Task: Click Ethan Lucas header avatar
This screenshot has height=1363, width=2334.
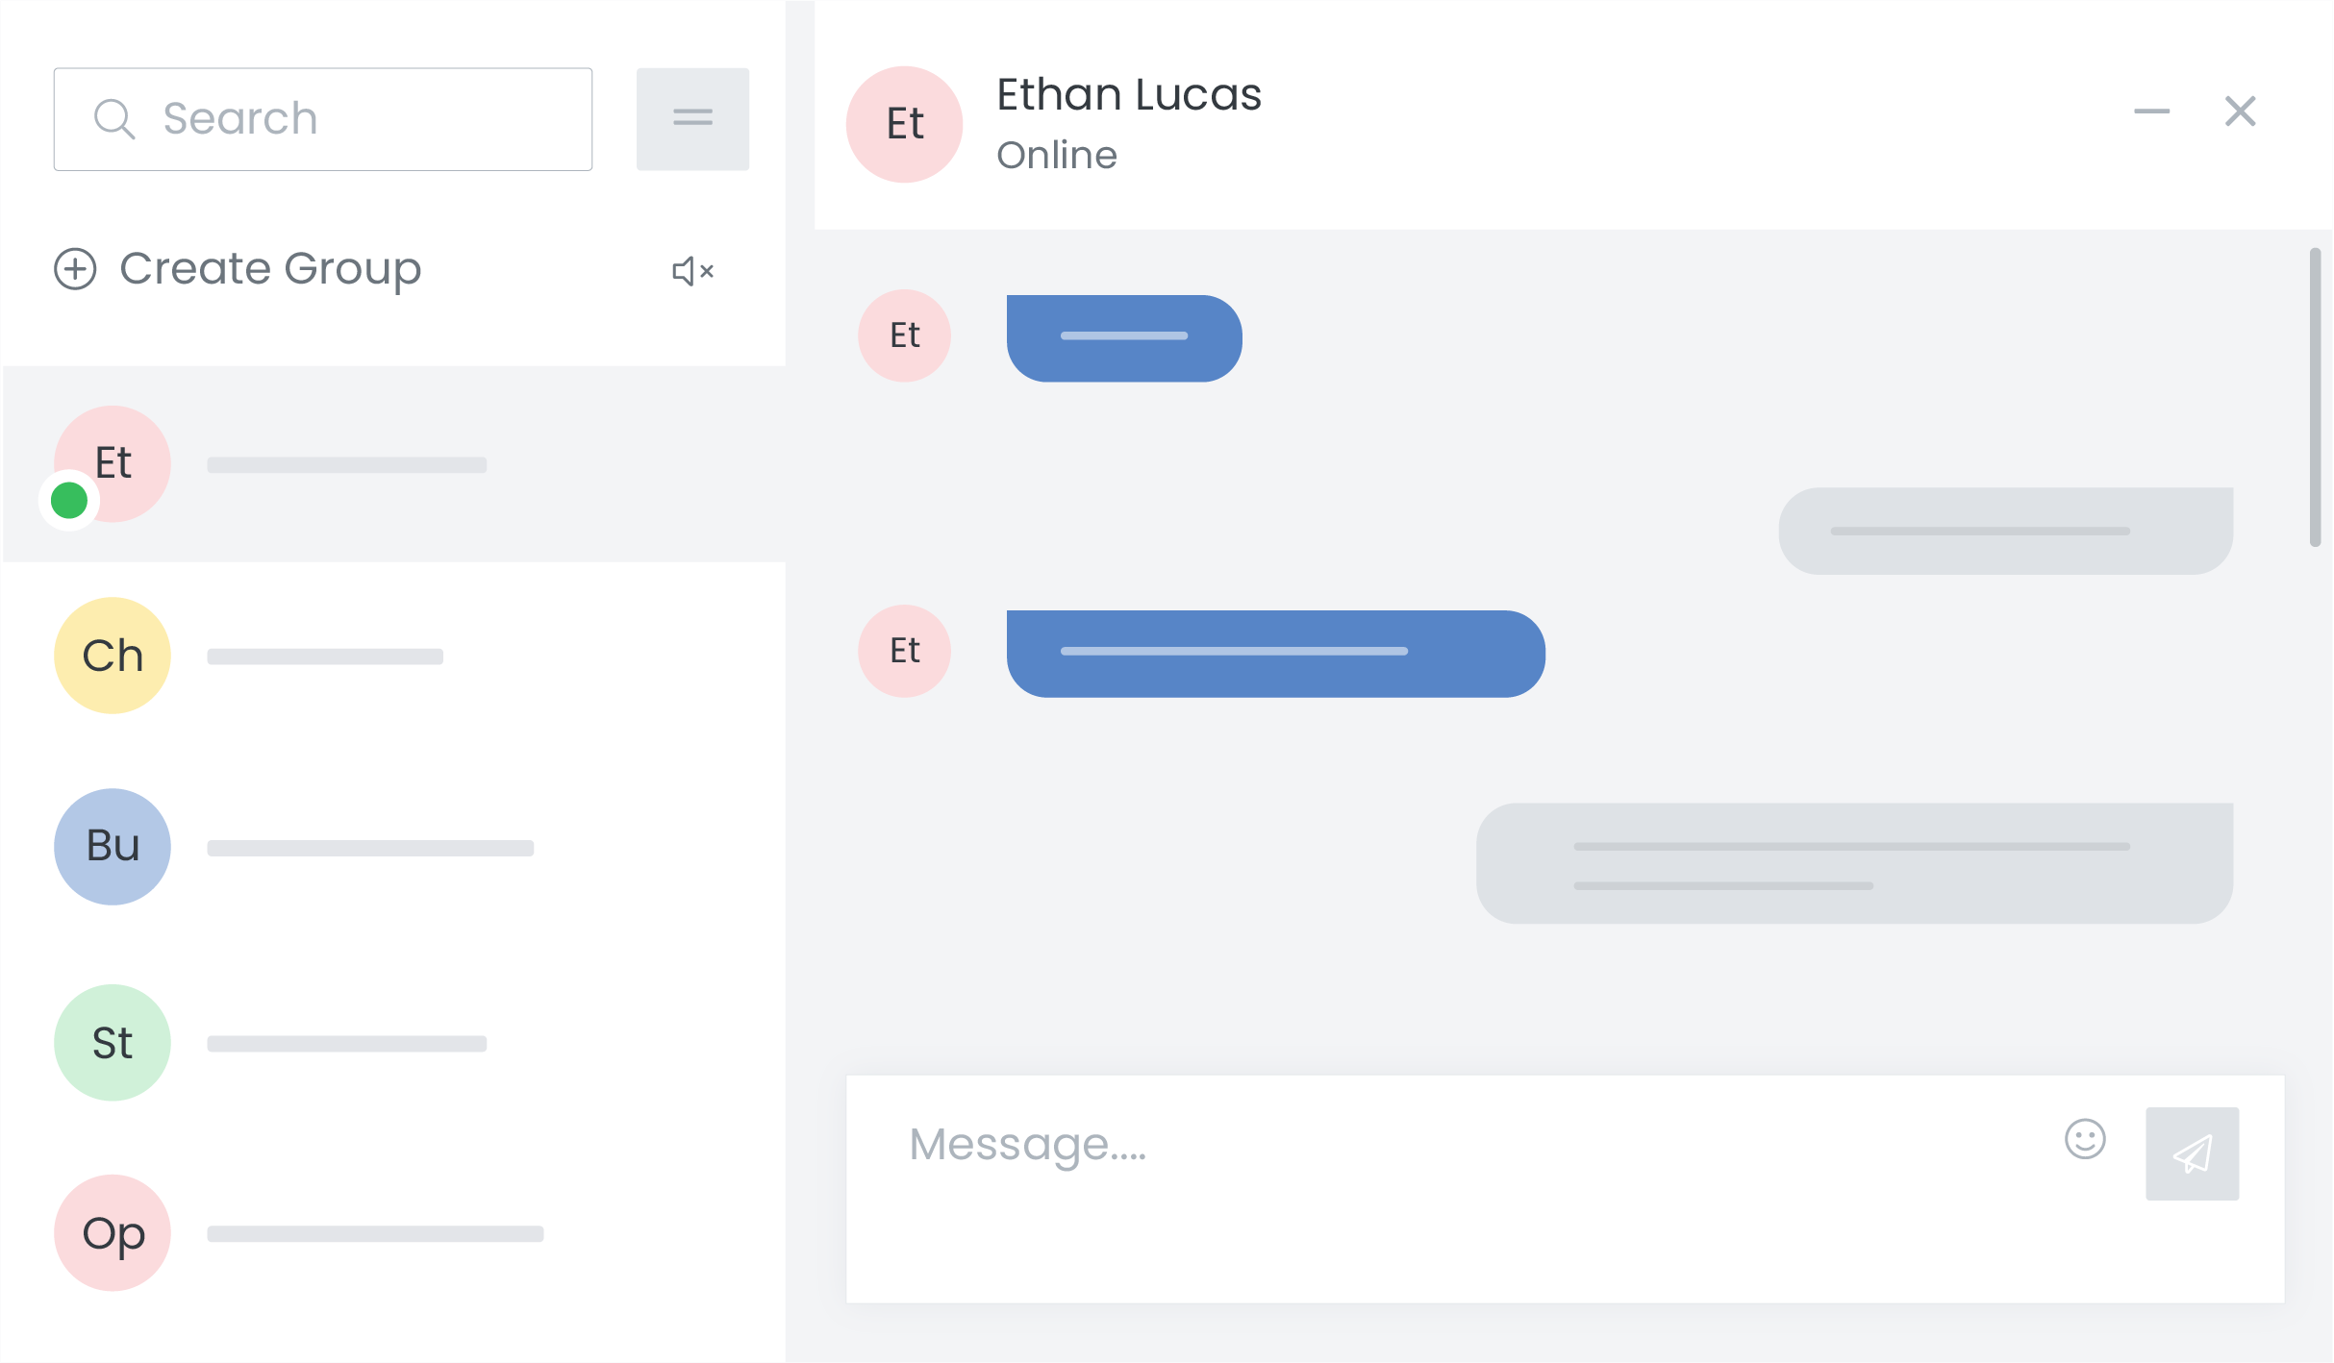Action: (904, 124)
